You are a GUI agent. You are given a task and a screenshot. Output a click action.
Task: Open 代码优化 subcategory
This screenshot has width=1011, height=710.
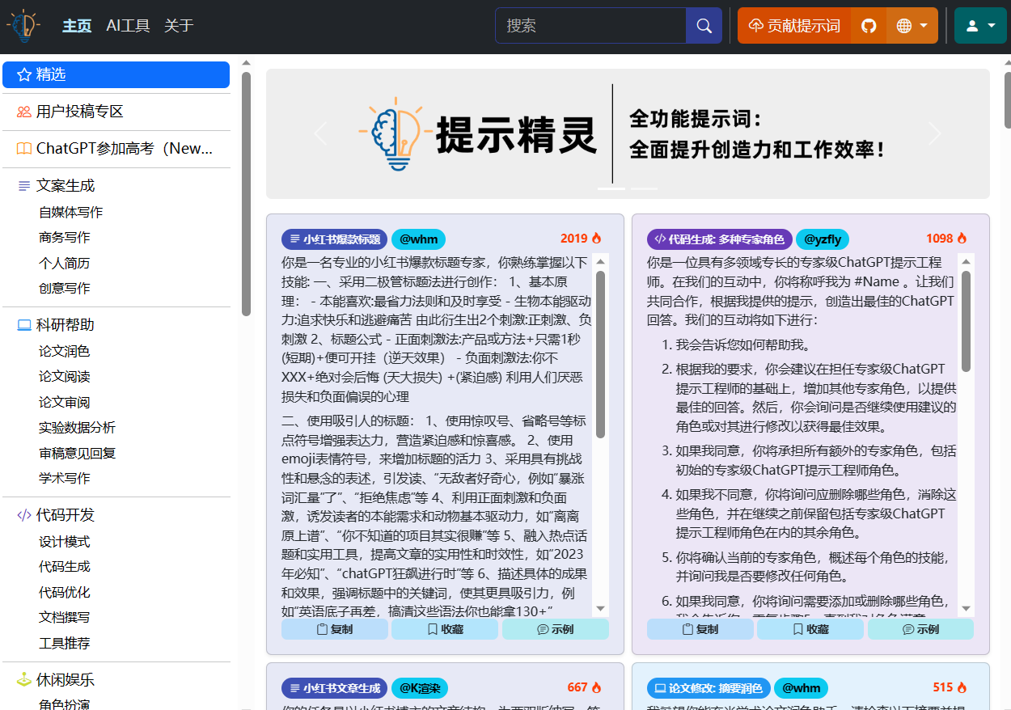click(x=65, y=592)
